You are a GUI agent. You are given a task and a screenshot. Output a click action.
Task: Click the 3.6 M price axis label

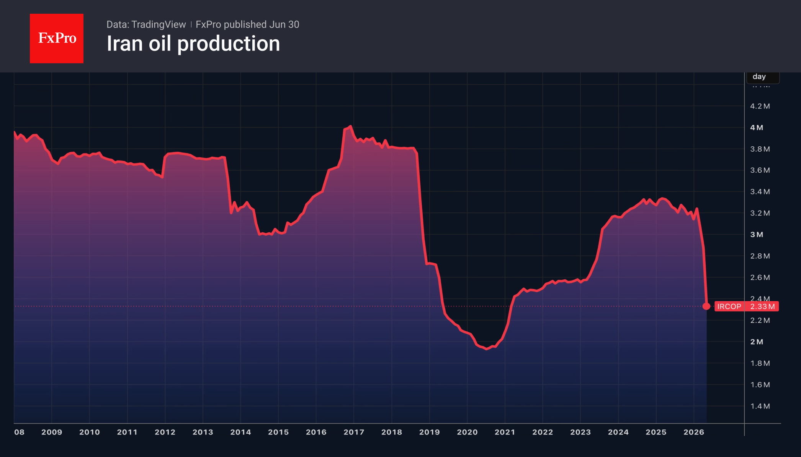point(760,170)
